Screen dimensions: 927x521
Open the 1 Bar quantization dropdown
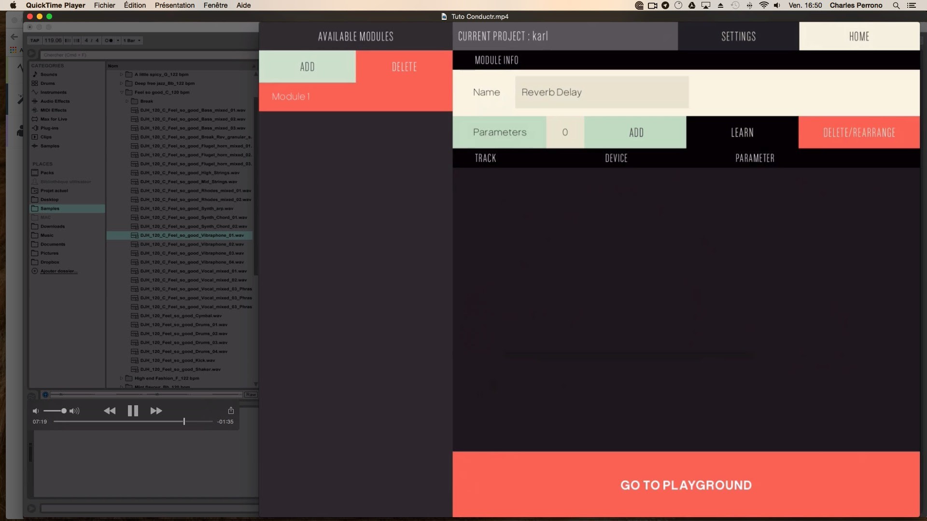(131, 41)
